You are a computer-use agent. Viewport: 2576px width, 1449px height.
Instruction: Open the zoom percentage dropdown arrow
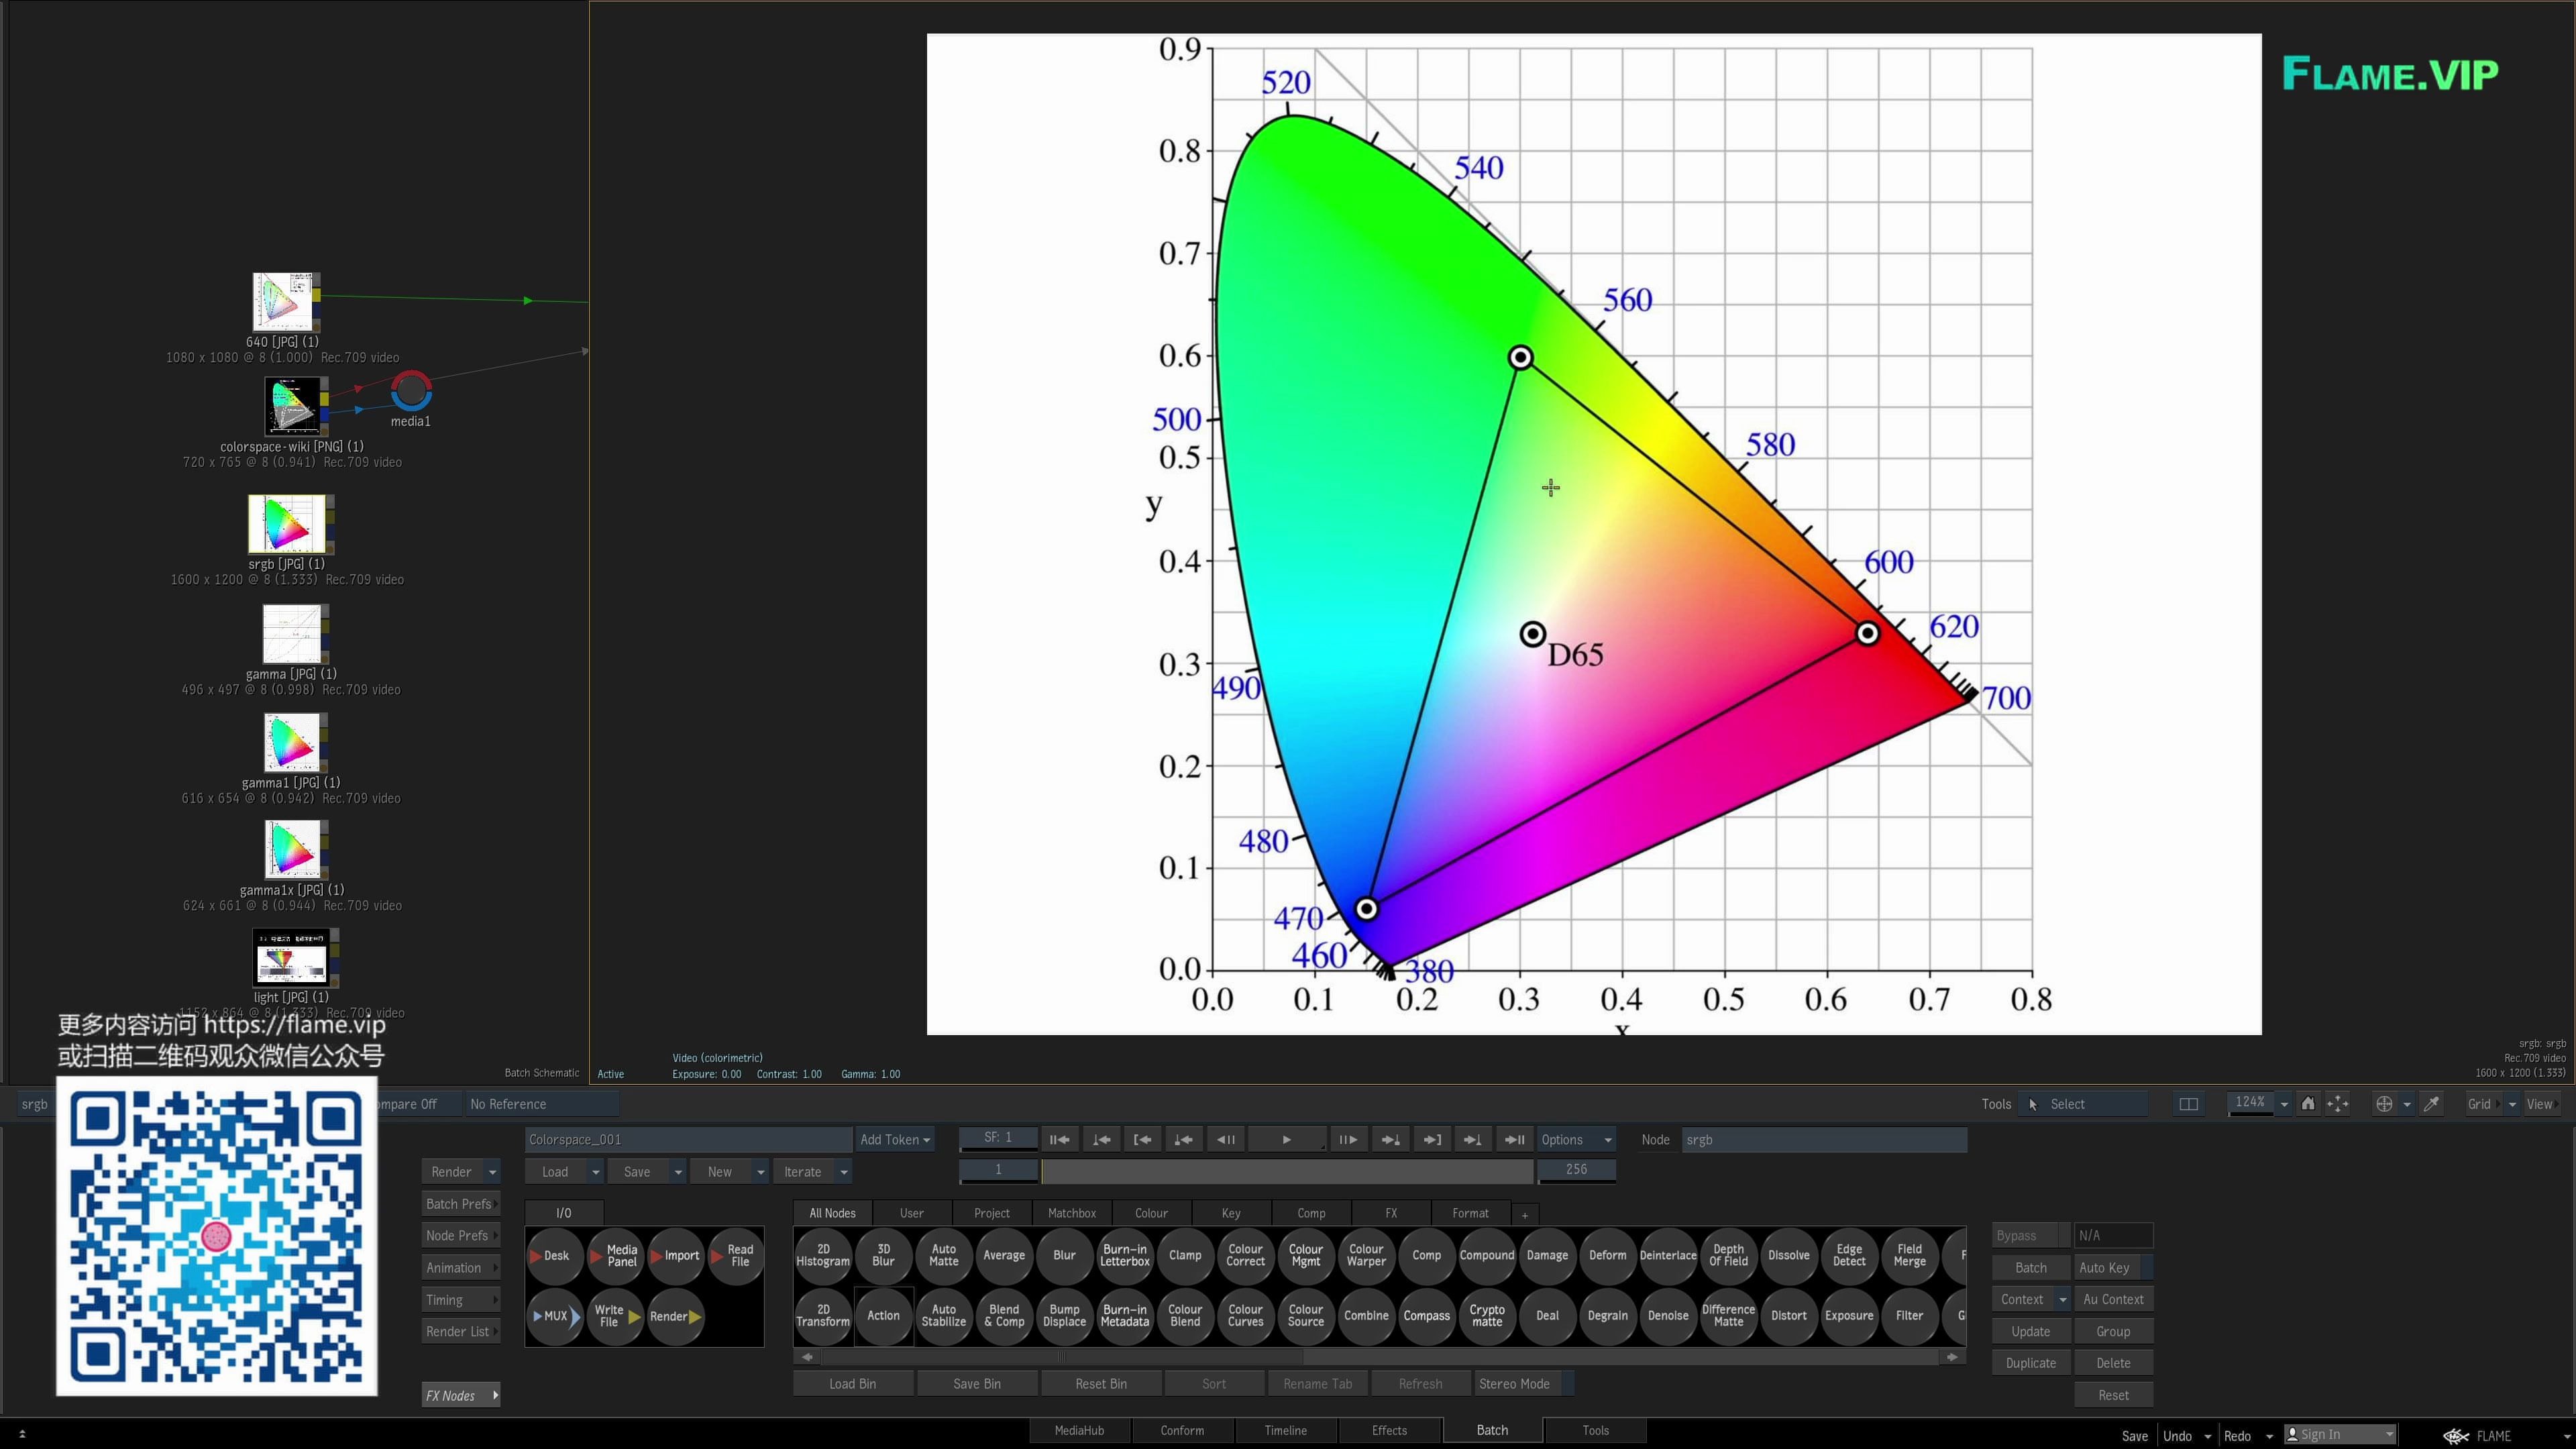click(x=2284, y=1105)
